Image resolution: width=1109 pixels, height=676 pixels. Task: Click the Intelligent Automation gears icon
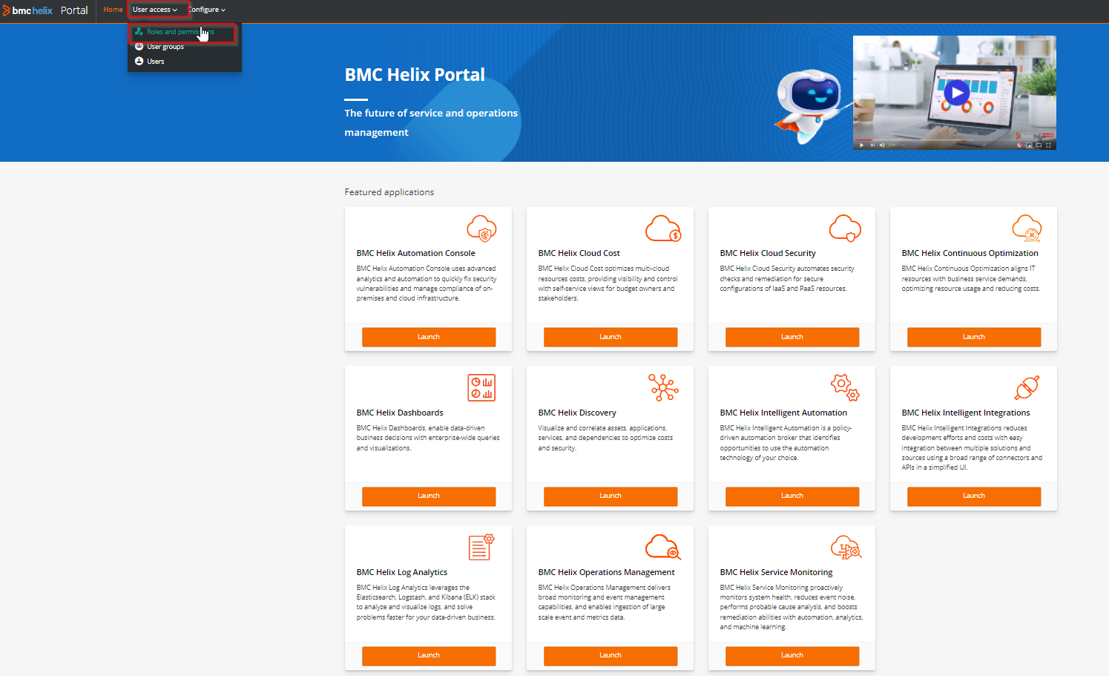pos(845,387)
